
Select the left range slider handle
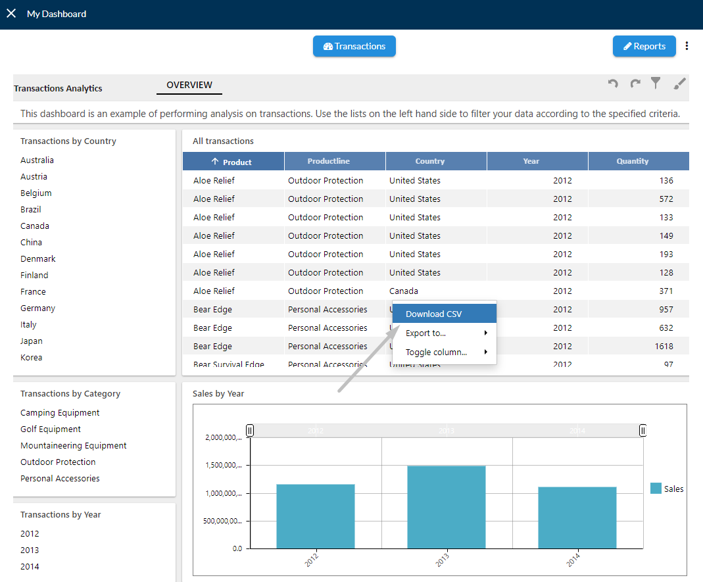[250, 431]
